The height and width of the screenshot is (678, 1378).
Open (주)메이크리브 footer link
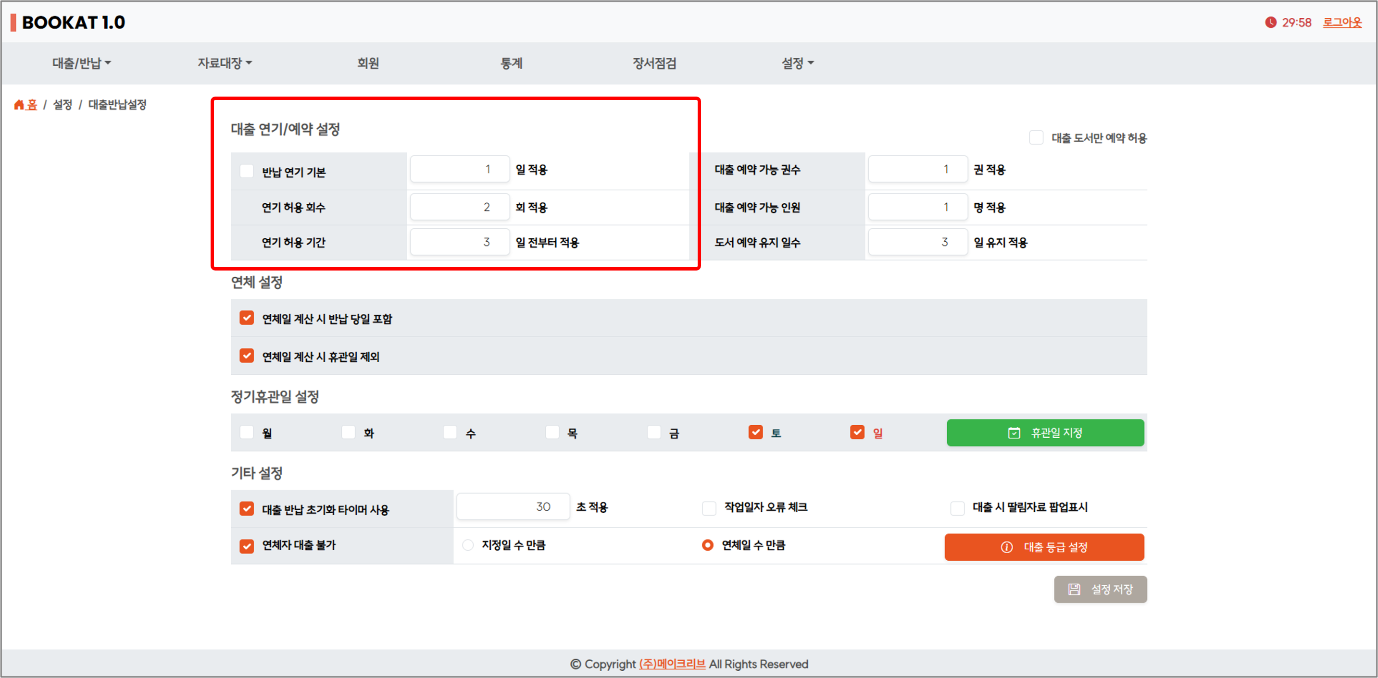pyautogui.click(x=672, y=664)
